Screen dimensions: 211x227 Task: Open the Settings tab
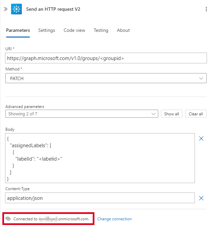(x=46, y=30)
